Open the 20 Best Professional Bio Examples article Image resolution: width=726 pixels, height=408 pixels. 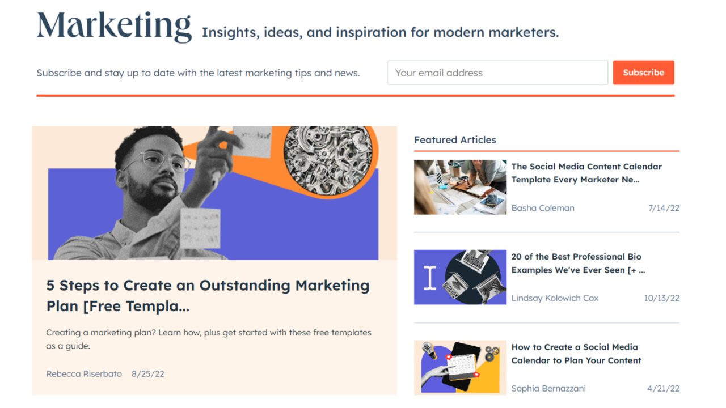[x=578, y=263]
